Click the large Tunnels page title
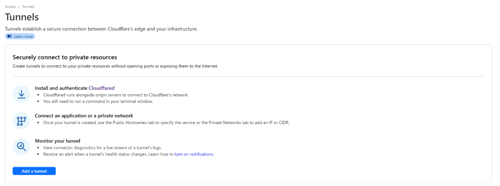Screen dimensions: 500x186 pos(22,17)
